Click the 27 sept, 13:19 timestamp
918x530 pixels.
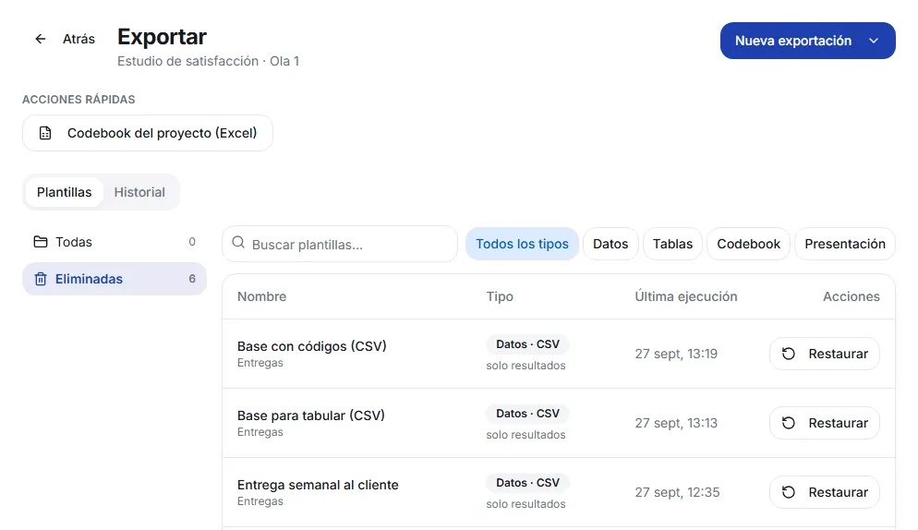click(x=676, y=354)
